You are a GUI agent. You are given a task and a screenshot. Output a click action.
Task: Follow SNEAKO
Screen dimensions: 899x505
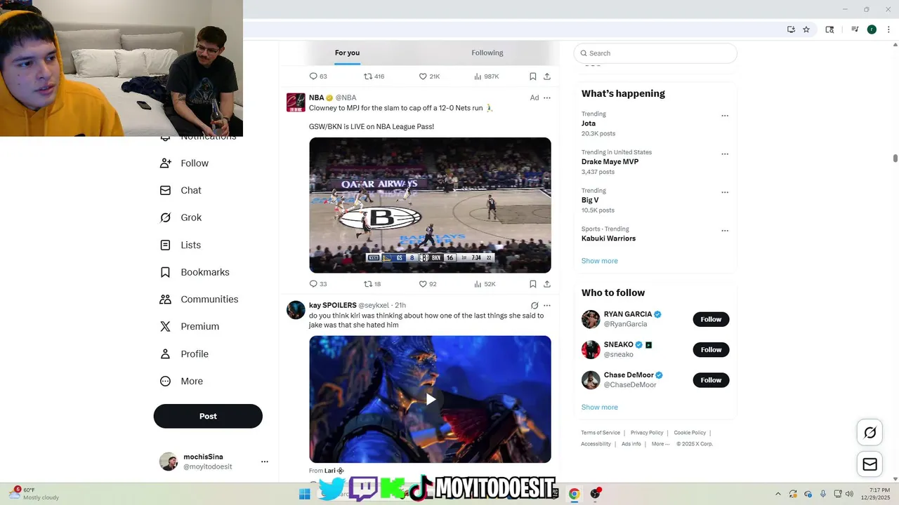(711, 349)
